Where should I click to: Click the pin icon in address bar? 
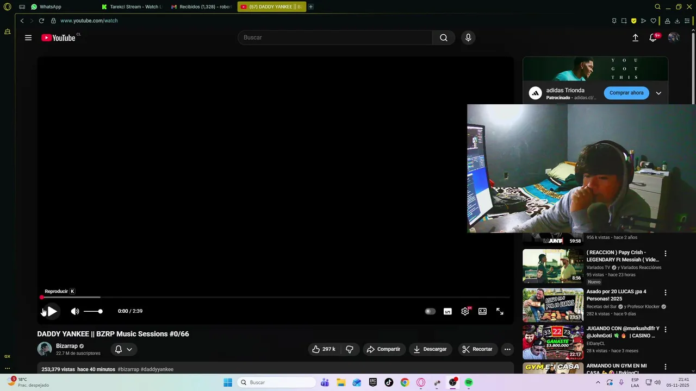point(614,21)
